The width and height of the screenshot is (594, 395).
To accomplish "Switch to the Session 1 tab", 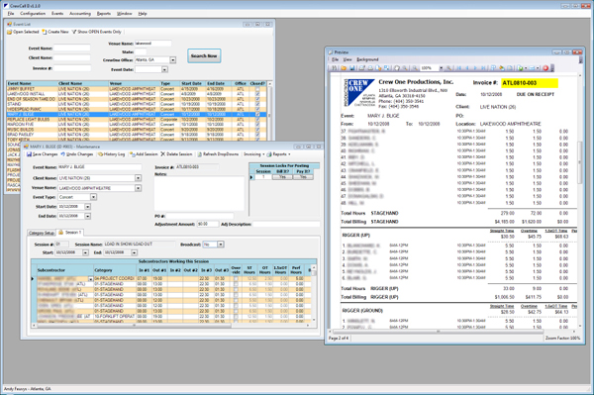I will coord(70,233).
